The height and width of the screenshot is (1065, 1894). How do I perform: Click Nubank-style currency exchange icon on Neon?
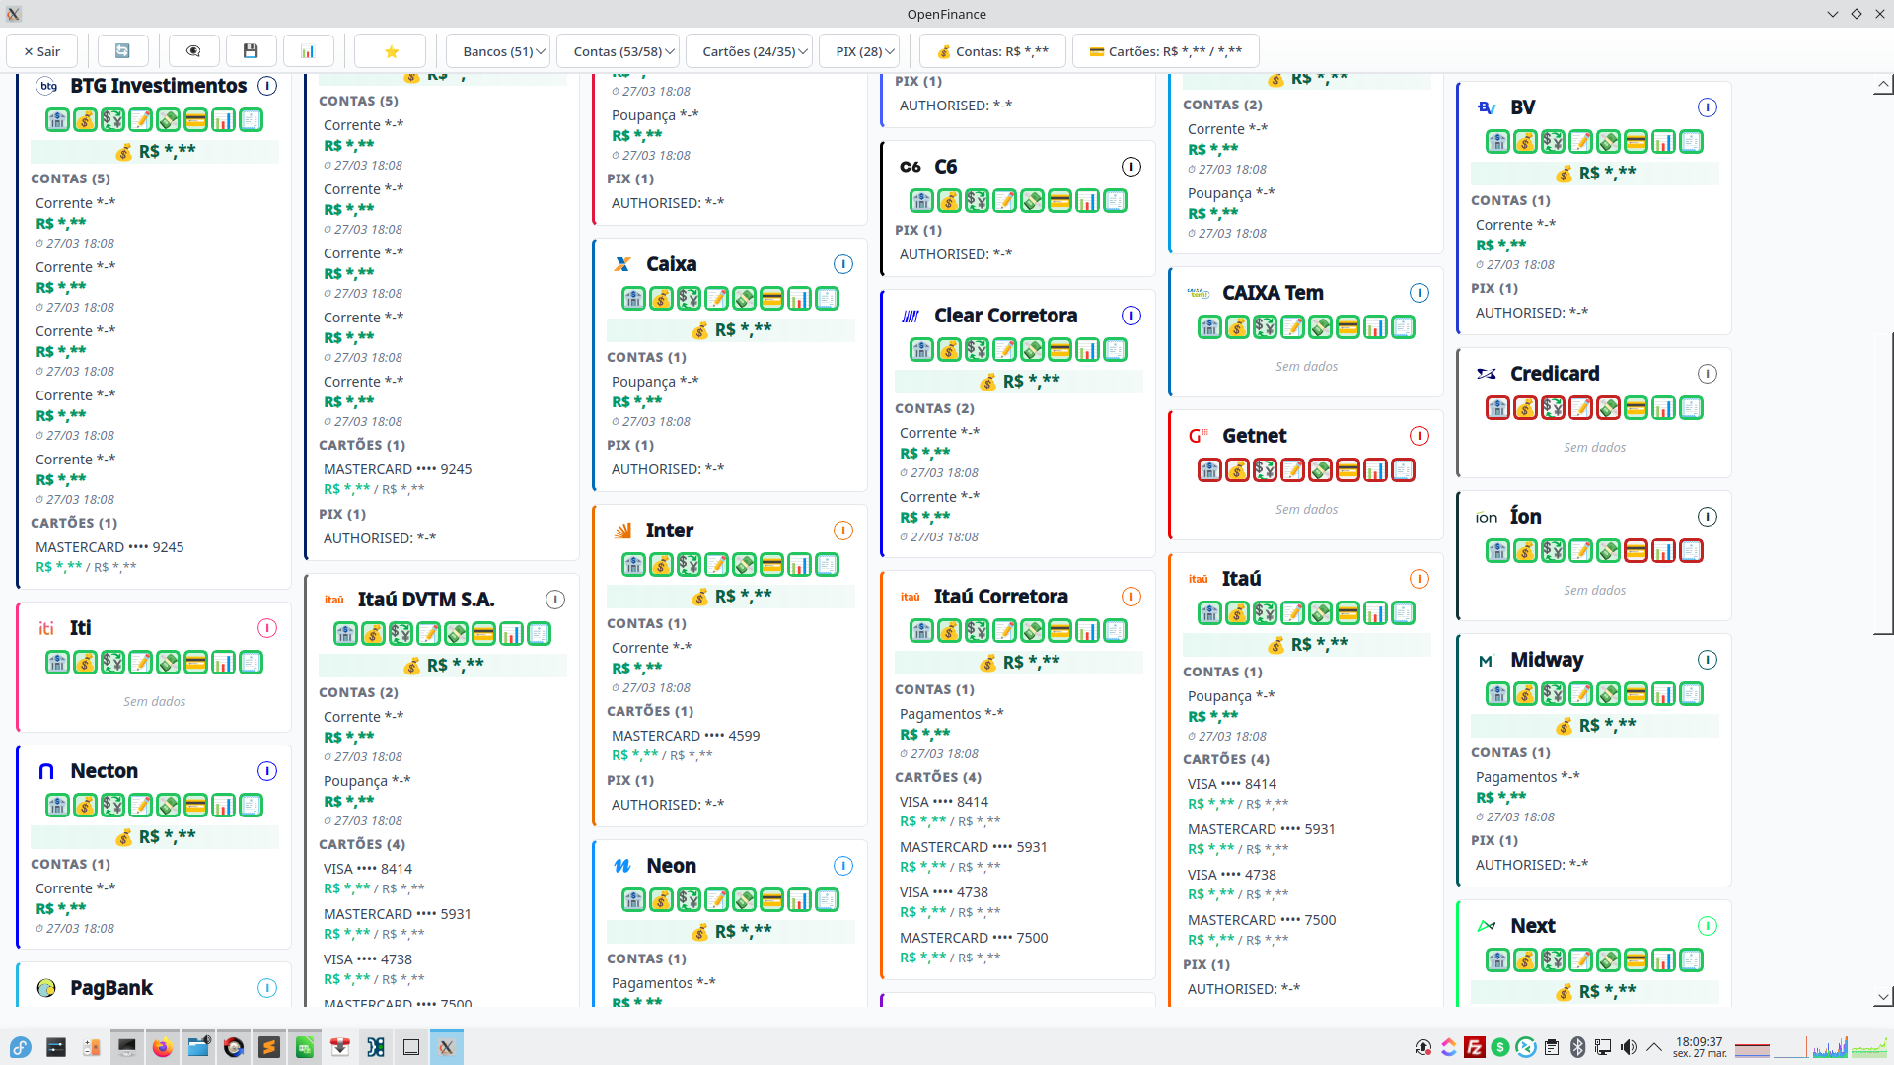point(689,900)
